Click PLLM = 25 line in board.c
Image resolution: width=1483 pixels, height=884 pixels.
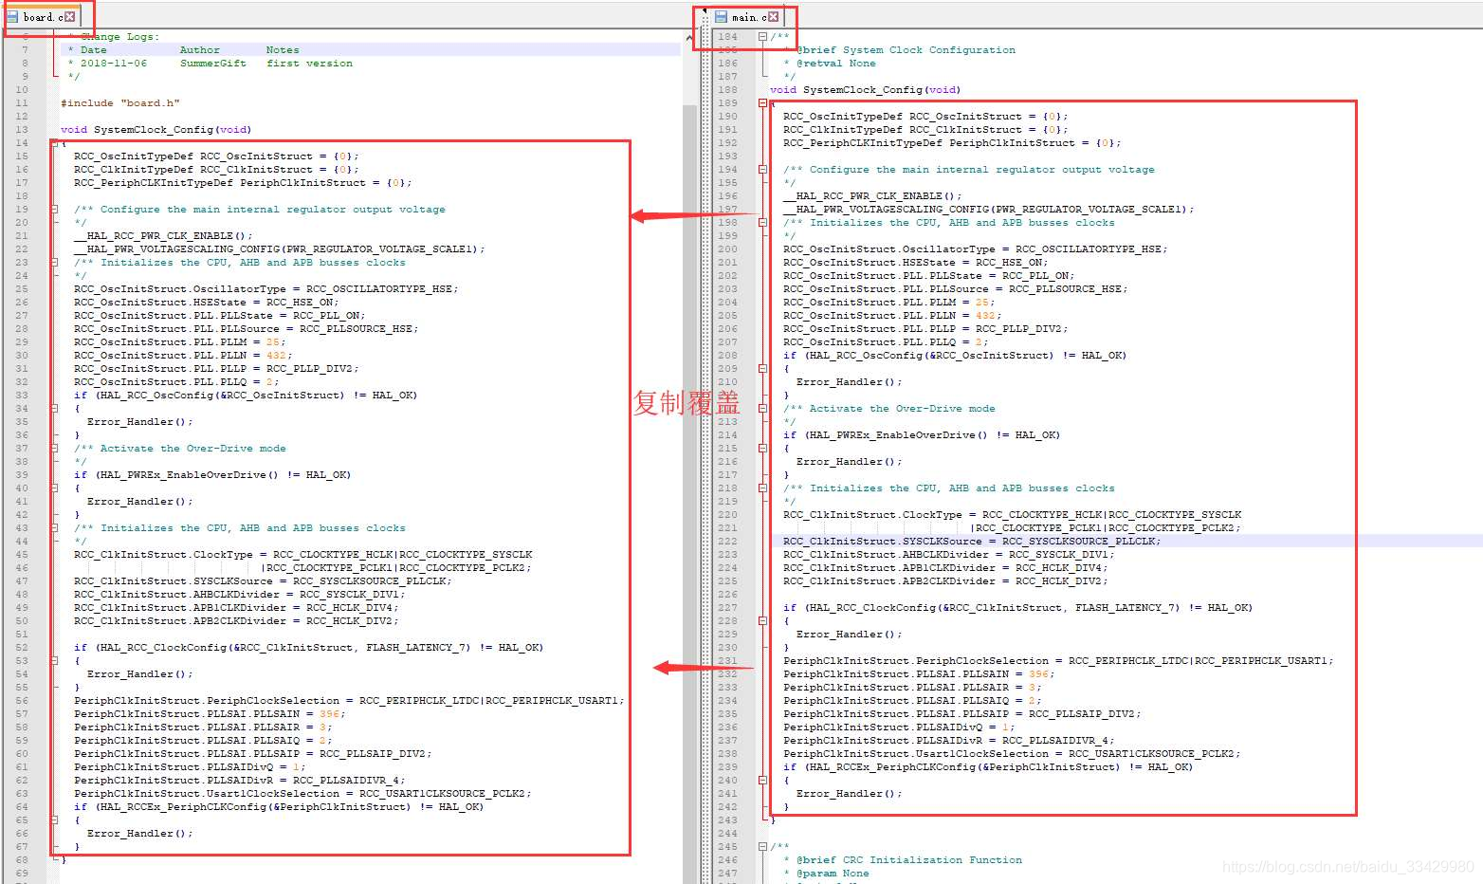pyautogui.click(x=179, y=341)
